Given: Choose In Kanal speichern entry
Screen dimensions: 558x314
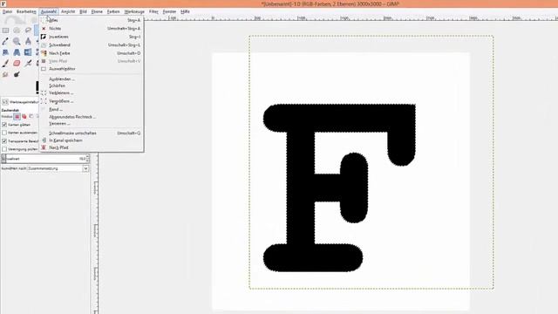Looking at the screenshot, I should click(x=91, y=140).
